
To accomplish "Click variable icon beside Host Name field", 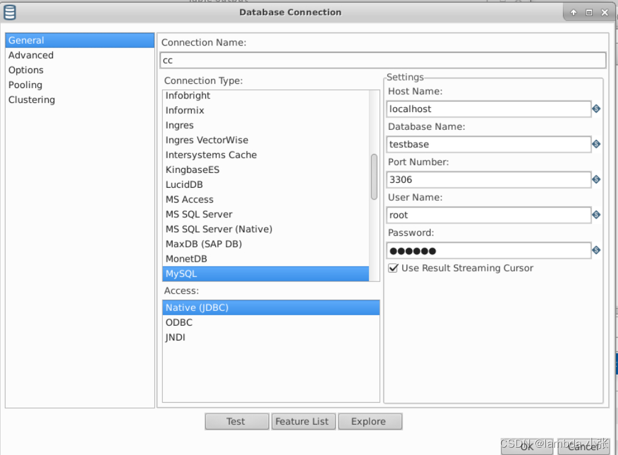I will [x=596, y=108].
